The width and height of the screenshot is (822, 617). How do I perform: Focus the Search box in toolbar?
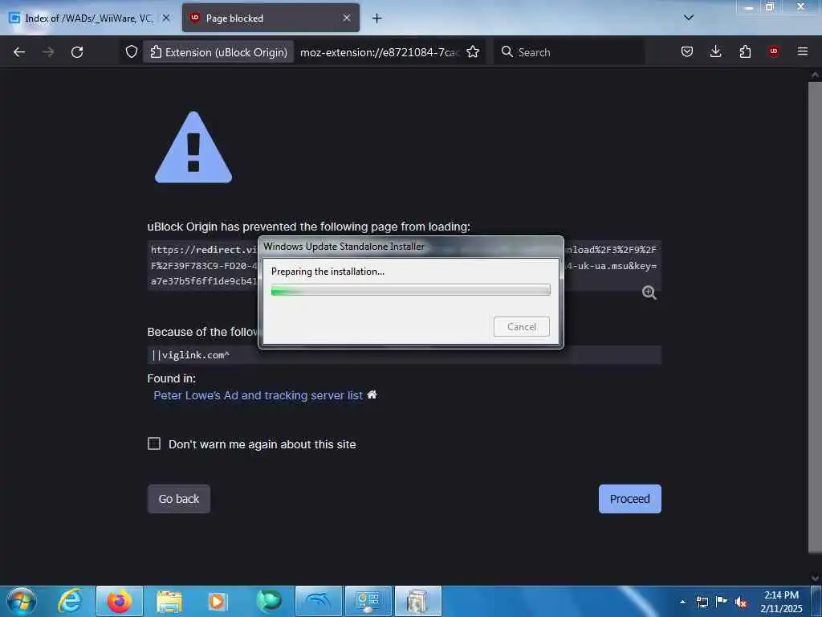569,52
